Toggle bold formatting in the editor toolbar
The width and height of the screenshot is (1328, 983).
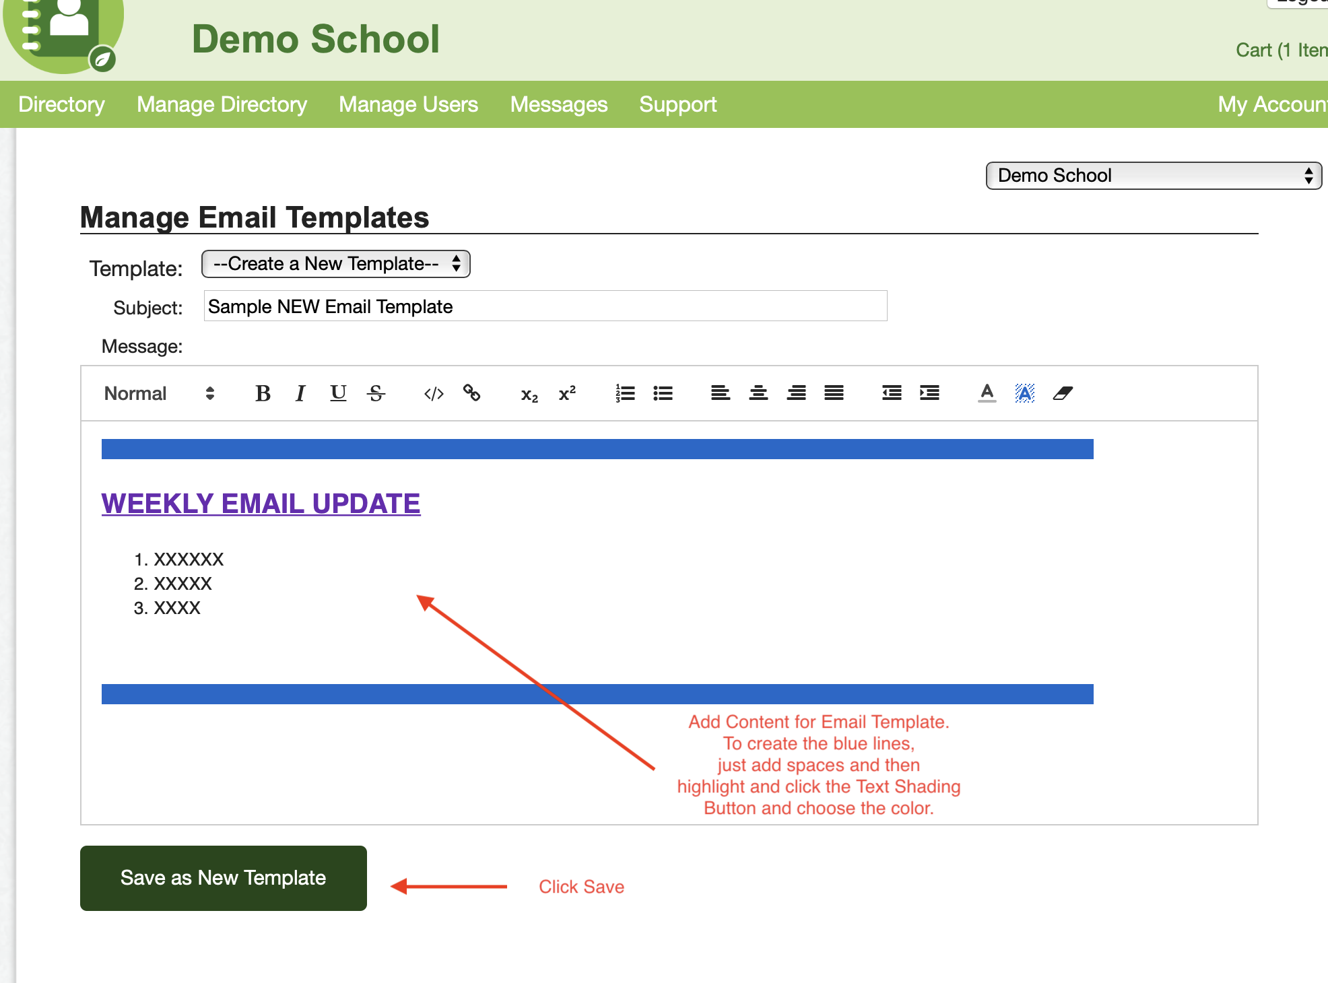point(263,393)
